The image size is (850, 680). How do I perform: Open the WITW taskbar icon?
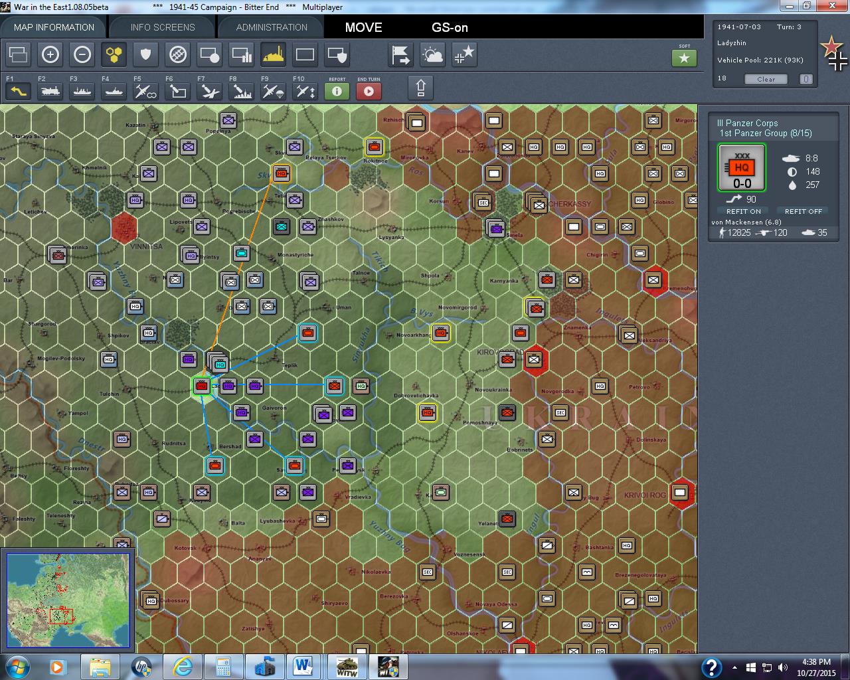346,667
